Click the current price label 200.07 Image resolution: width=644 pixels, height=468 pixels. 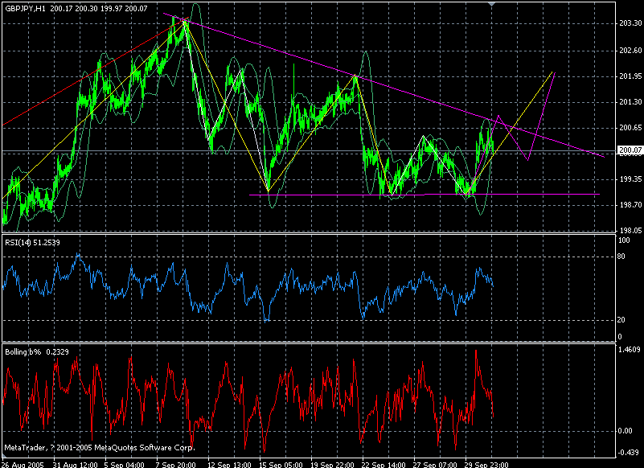pos(630,150)
